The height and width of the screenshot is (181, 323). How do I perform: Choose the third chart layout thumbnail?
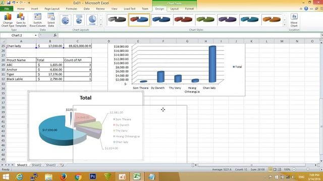point(92,20)
